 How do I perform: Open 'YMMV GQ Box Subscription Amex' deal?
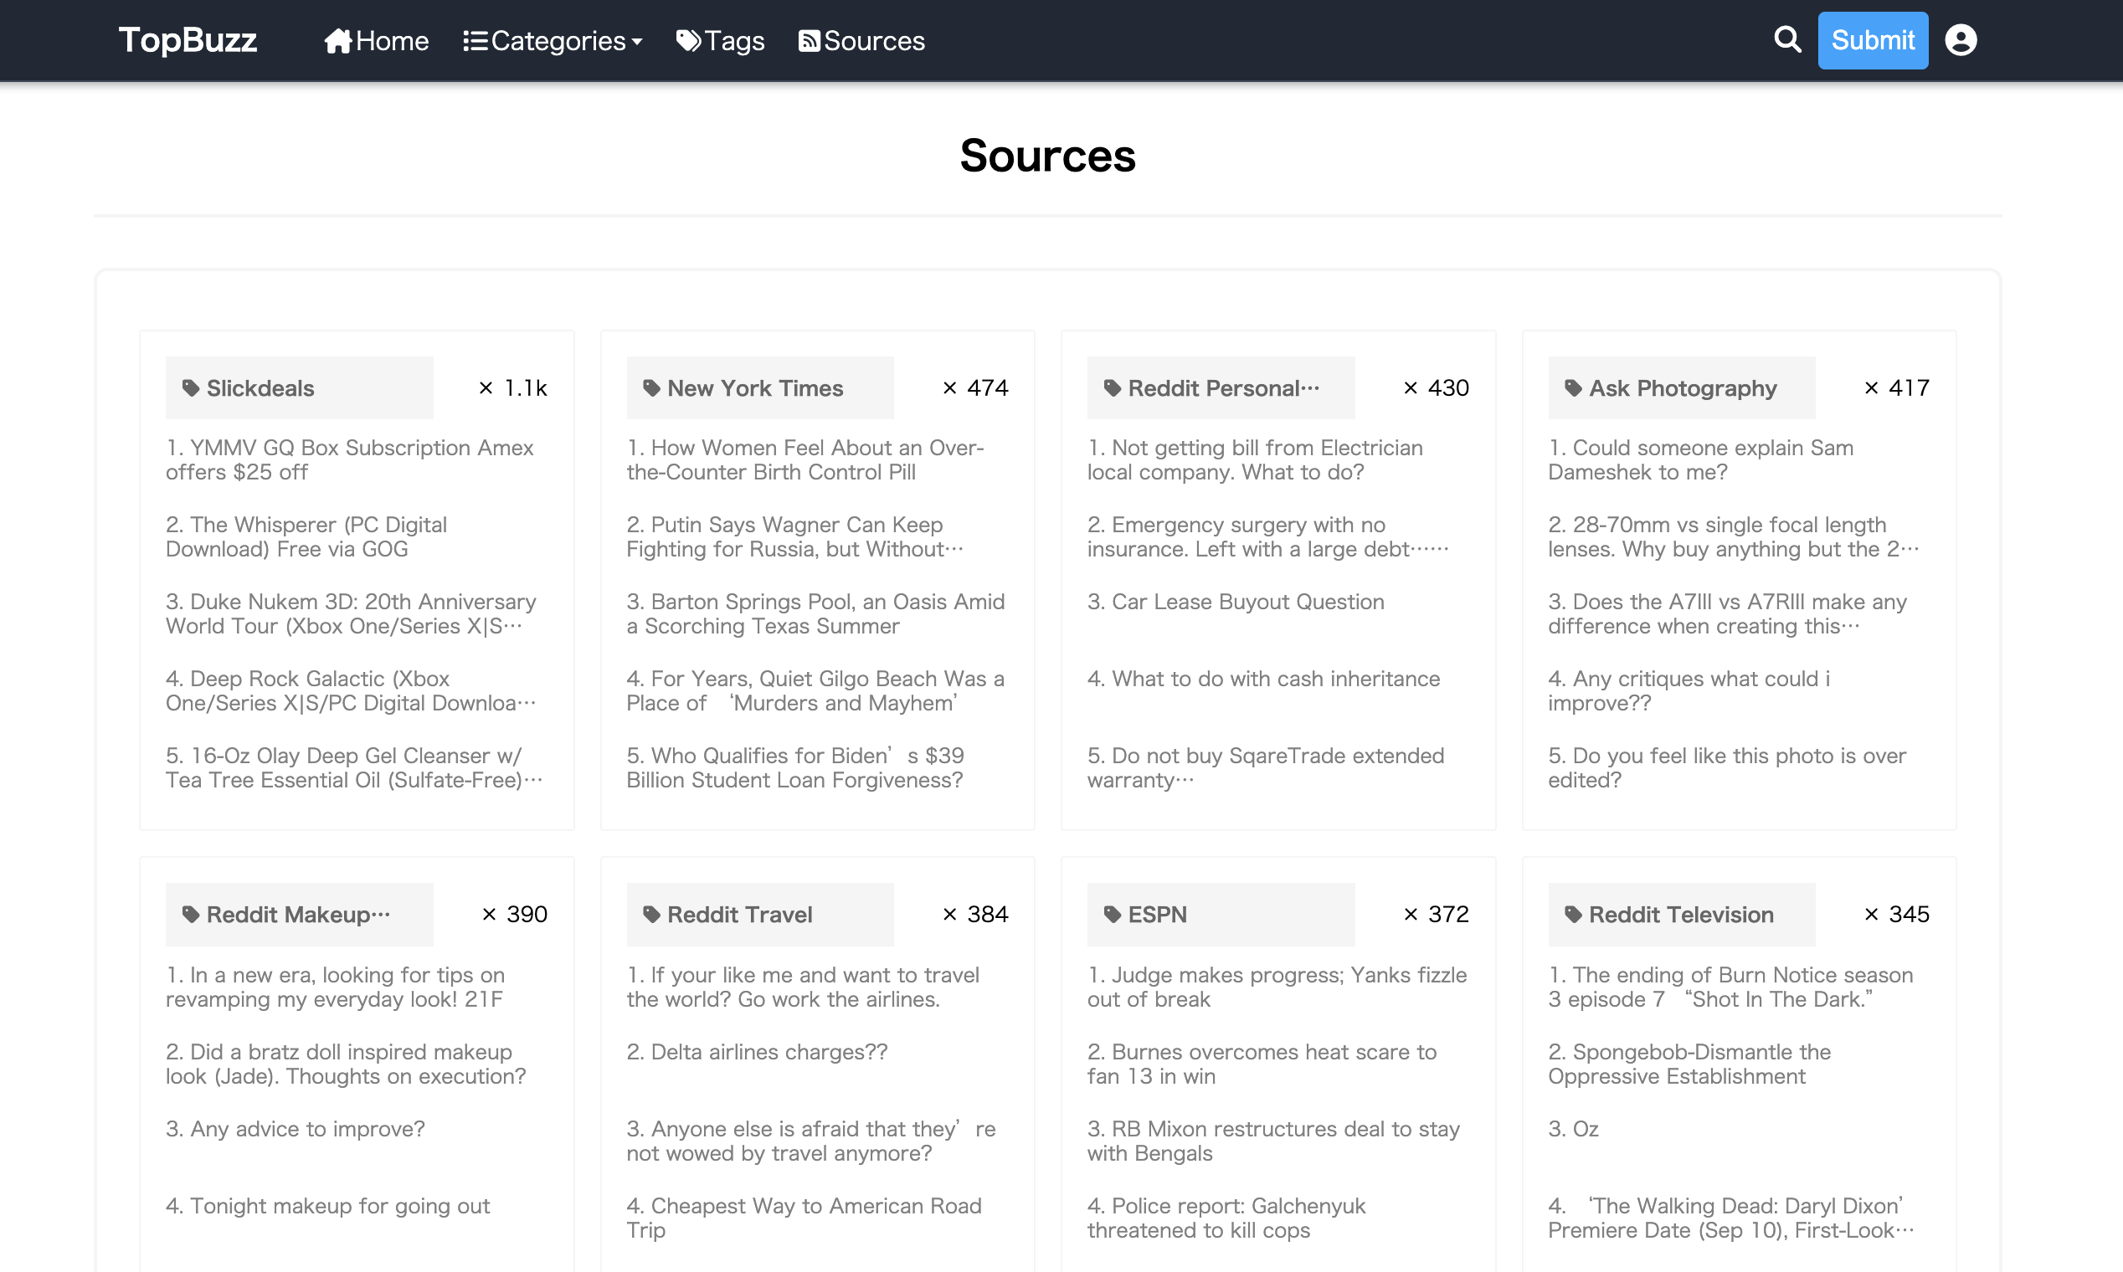click(350, 460)
